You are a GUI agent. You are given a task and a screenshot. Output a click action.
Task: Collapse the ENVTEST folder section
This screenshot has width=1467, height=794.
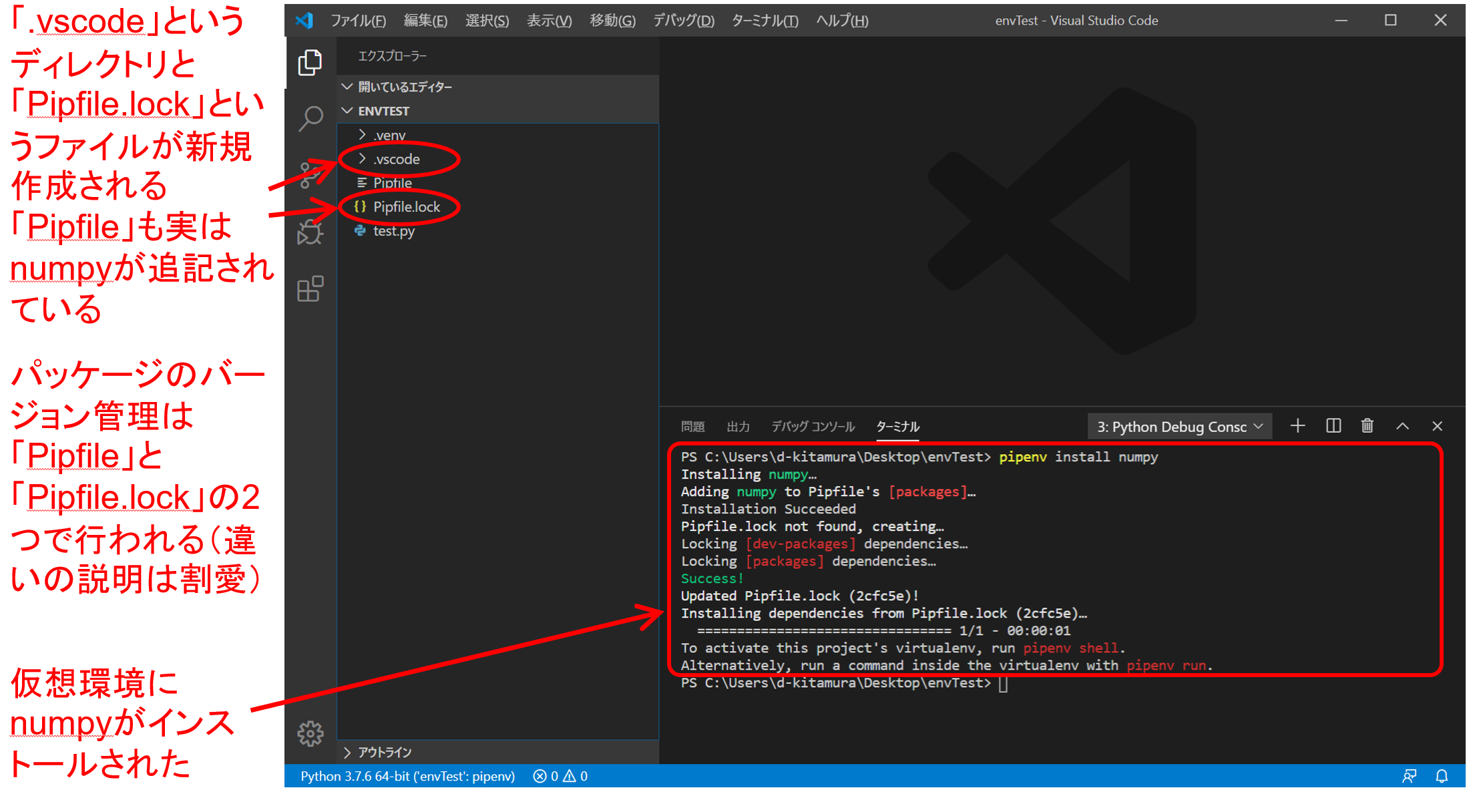click(497, 111)
